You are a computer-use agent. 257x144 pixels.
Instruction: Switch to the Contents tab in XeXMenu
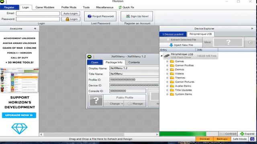134,62
